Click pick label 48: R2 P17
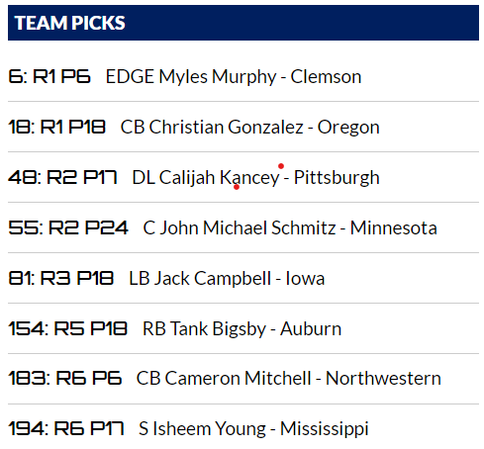The height and width of the screenshot is (449, 484). [62, 178]
